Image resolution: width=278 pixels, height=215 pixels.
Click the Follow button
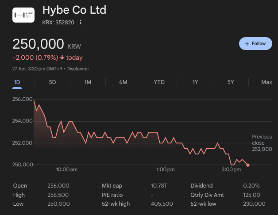pyautogui.click(x=255, y=44)
